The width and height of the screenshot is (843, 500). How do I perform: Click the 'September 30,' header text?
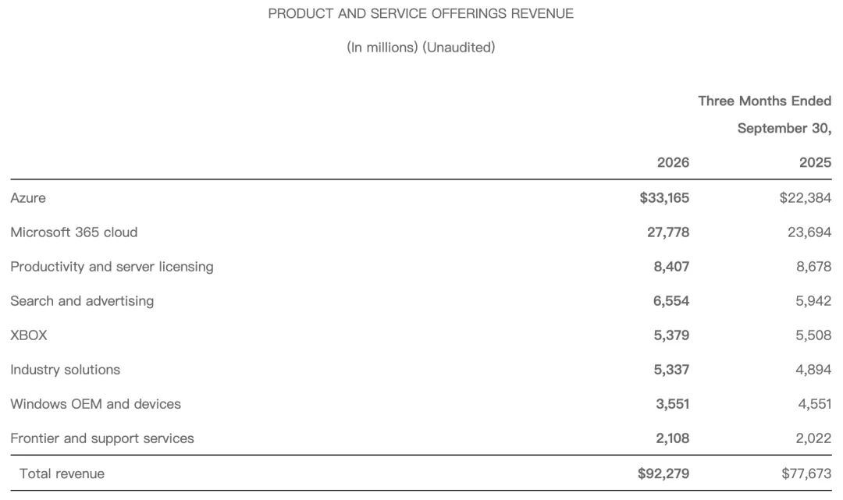click(x=784, y=129)
